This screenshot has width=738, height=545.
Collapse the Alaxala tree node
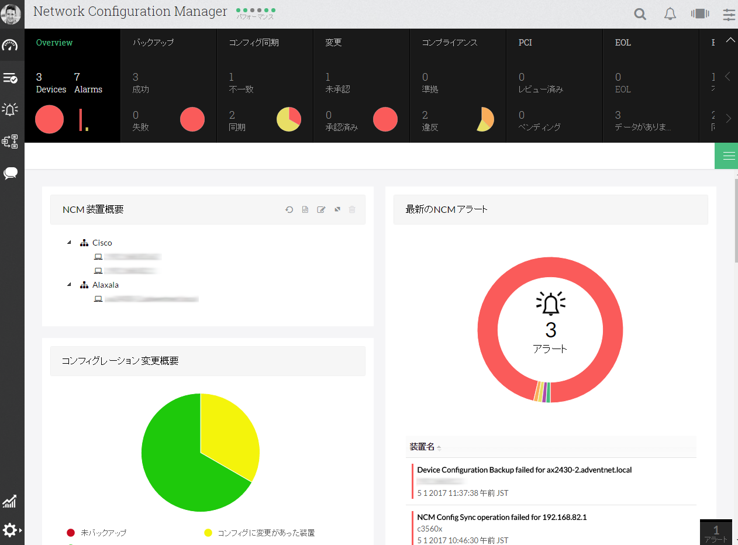69,285
